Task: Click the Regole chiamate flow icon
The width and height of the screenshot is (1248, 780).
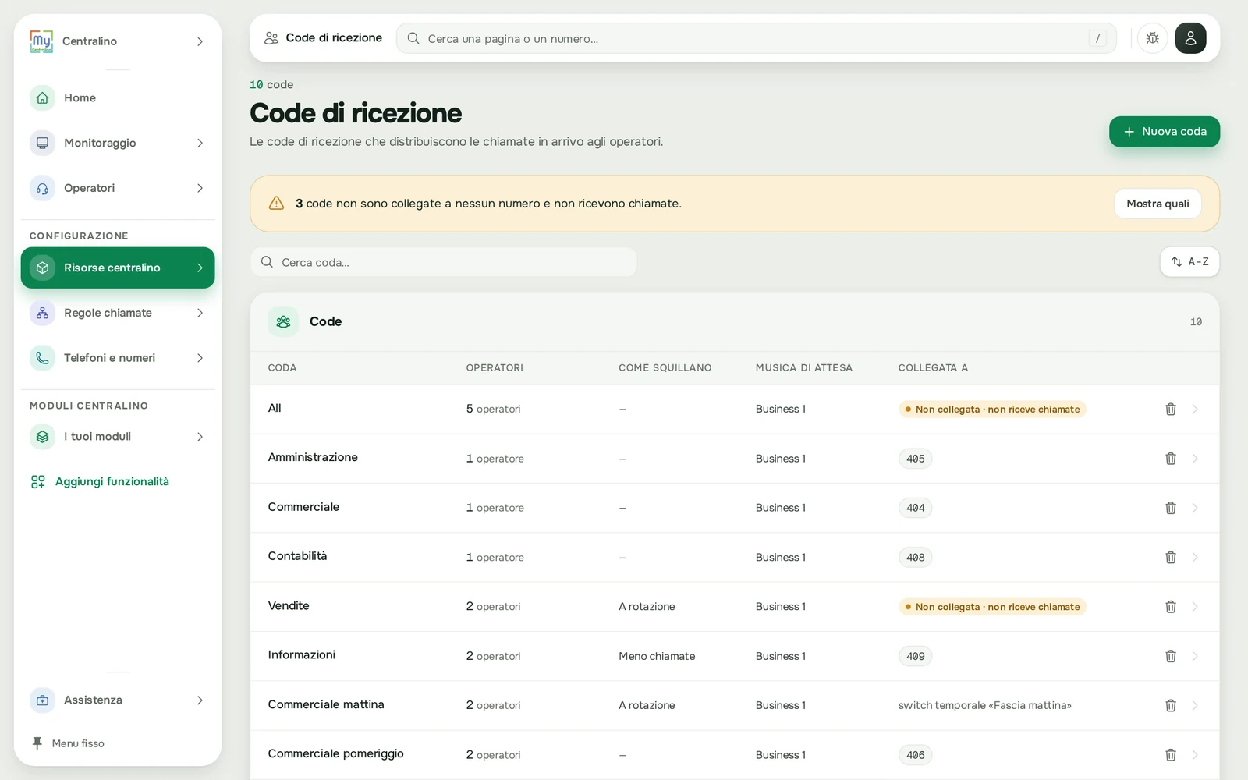Action: click(42, 313)
